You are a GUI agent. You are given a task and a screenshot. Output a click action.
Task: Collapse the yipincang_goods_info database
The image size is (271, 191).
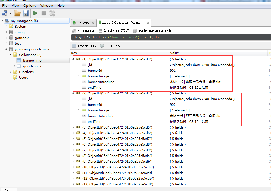click(7, 49)
